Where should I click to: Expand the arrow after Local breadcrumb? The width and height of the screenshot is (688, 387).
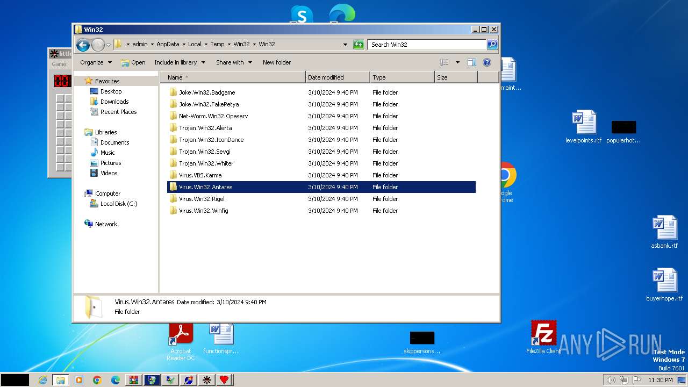tap(205, 45)
